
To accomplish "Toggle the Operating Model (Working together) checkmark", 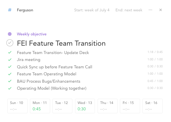I will (10, 88).
